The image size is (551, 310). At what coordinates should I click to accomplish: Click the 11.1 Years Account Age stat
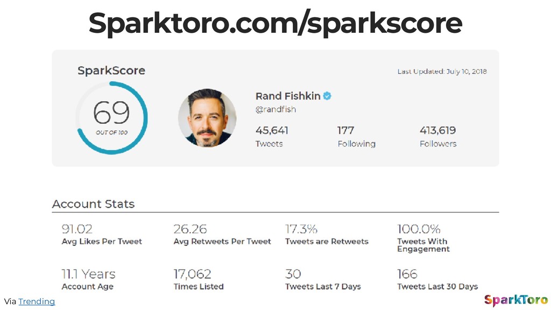point(89,279)
